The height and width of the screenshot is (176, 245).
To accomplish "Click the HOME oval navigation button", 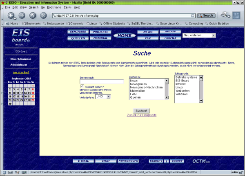I will coord(124,35).
